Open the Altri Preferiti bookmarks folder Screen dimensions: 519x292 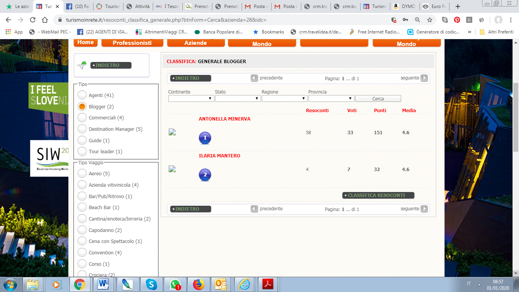coord(497,32)
